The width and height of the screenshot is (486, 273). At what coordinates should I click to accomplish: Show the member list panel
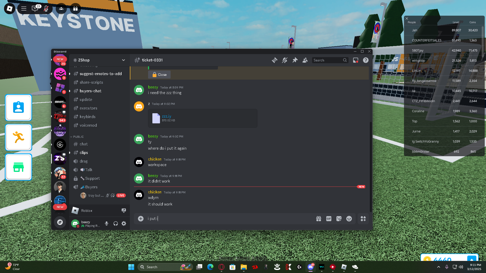(305, 60)
